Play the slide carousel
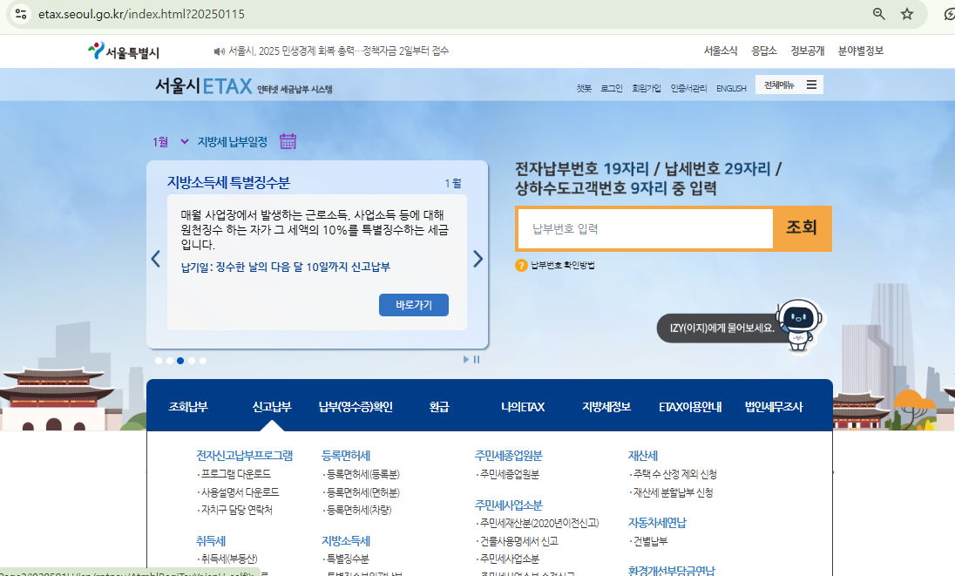The height and width of the screenshot is (576, 955). click(466, 360)
